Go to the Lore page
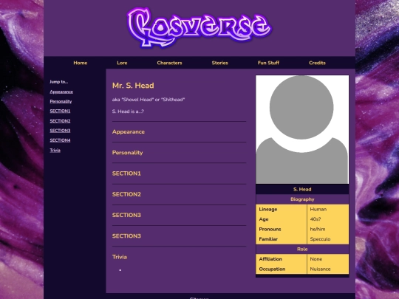Screen dimensions: 399x299 pyautogui.click(x=122, y=63)
